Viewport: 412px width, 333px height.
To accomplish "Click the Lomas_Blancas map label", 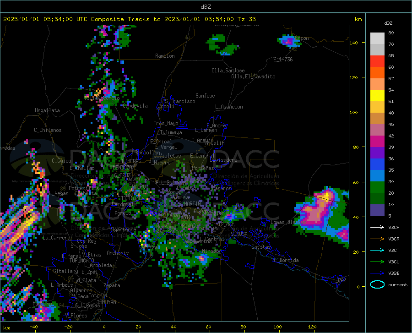I will pyautogui.click(x=288, y=222).
